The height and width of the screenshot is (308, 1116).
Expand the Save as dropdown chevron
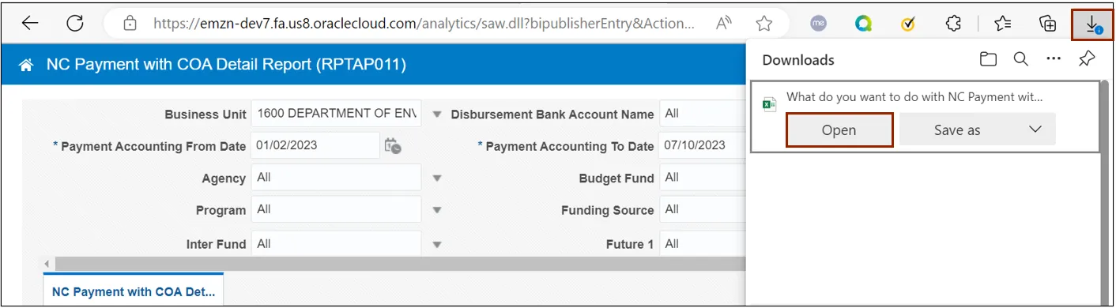click(x=1035, y=130)
